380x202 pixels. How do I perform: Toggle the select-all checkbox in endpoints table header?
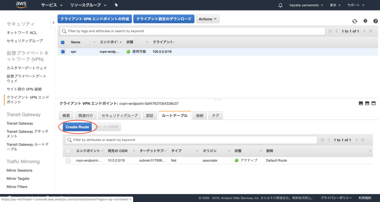62,42
